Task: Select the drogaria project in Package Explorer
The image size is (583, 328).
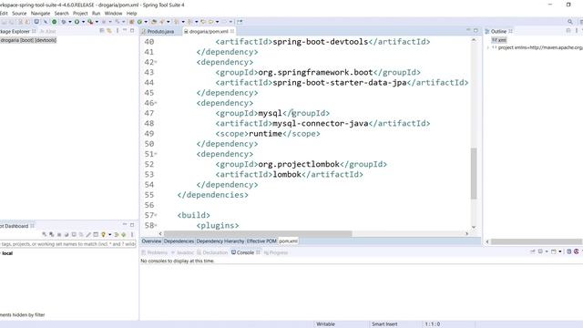Action: [x=28, y=40]
